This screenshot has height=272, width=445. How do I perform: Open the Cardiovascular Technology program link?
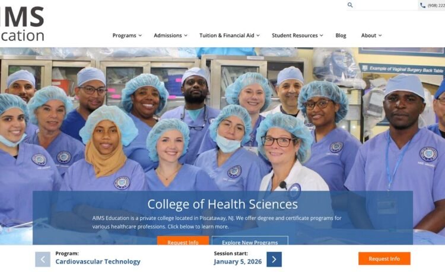(x=98, y=261)
